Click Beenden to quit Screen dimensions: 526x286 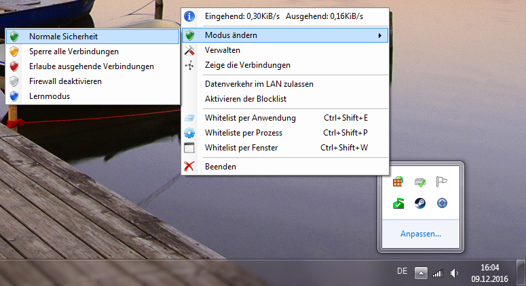click(285, 167)
